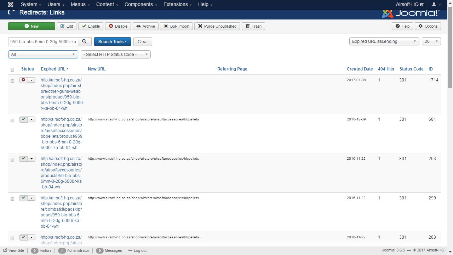Click the Messages count badge
Image resolution: width=453 pixels, height=255 pixels.
coord(99,250)
